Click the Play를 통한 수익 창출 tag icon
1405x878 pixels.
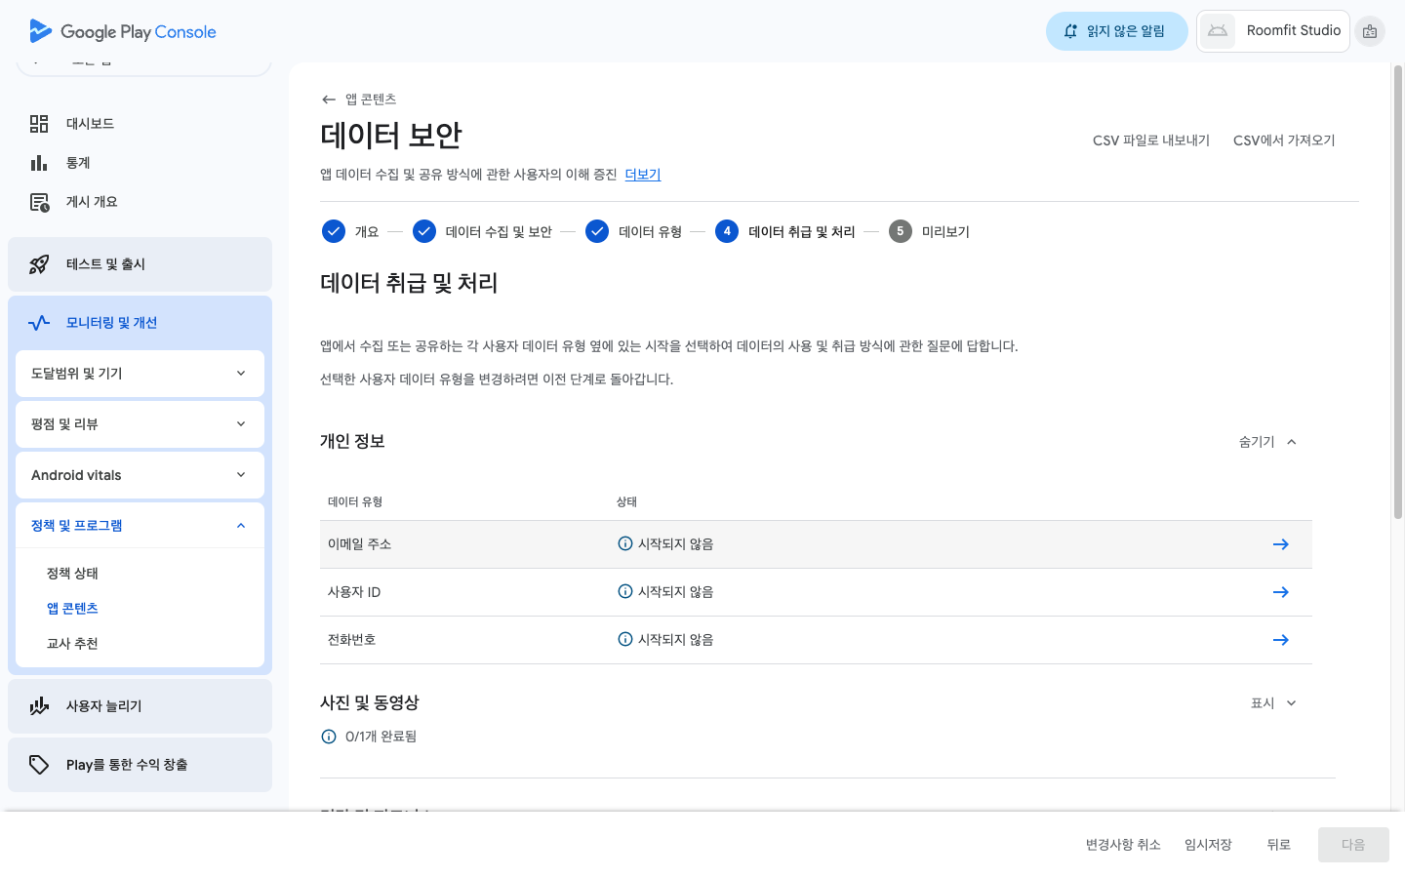point(39,765)
